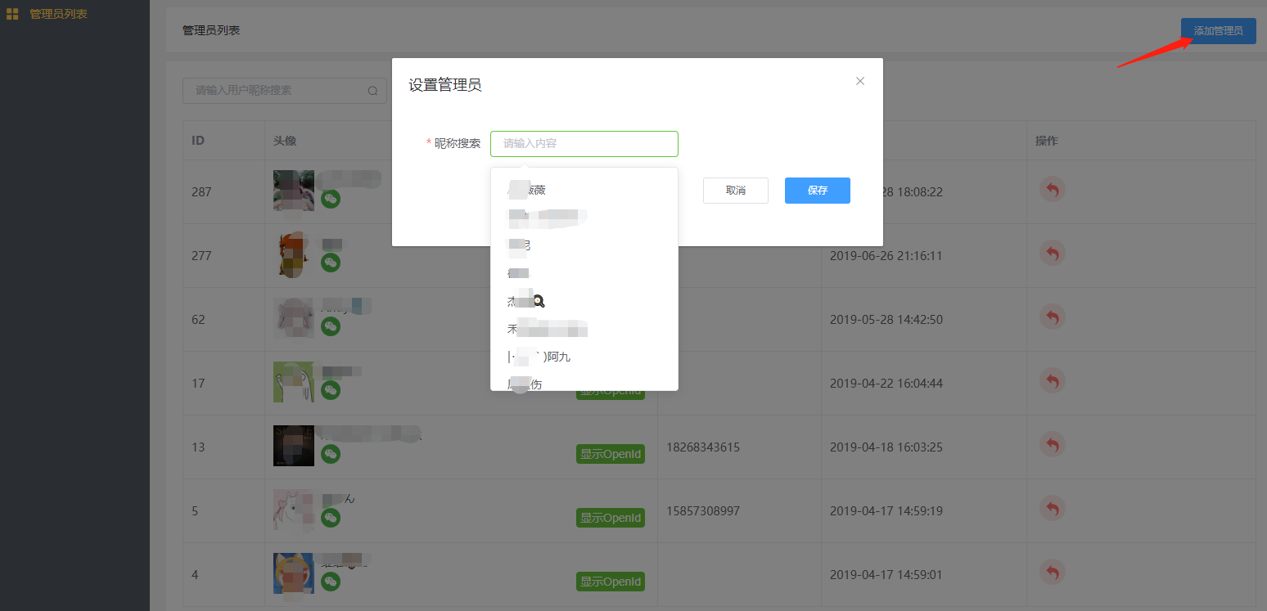
Task: Select the first suggestion ending in 薇
Action: [527, 190]
